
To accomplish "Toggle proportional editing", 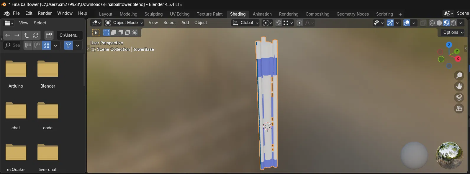I will [299, 23].
